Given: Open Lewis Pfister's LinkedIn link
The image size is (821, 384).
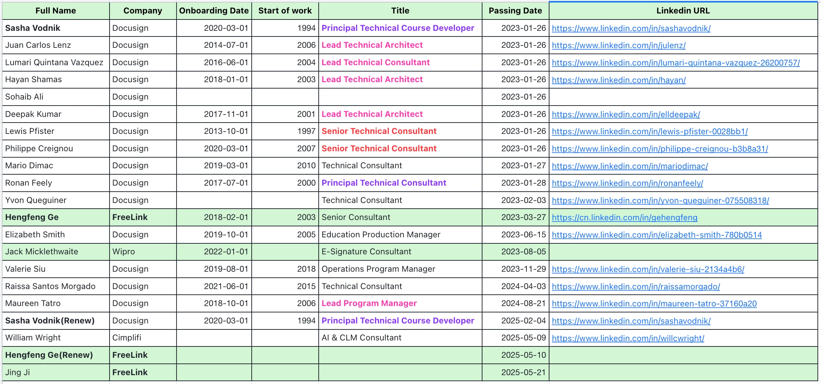Looking at the screenshot, I should 650,131.
